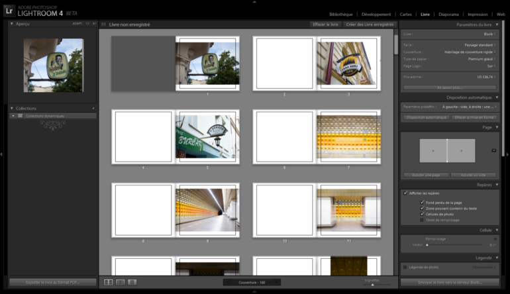Click Effacer le livre button
The image size is (510, 294).
(326, 24)
